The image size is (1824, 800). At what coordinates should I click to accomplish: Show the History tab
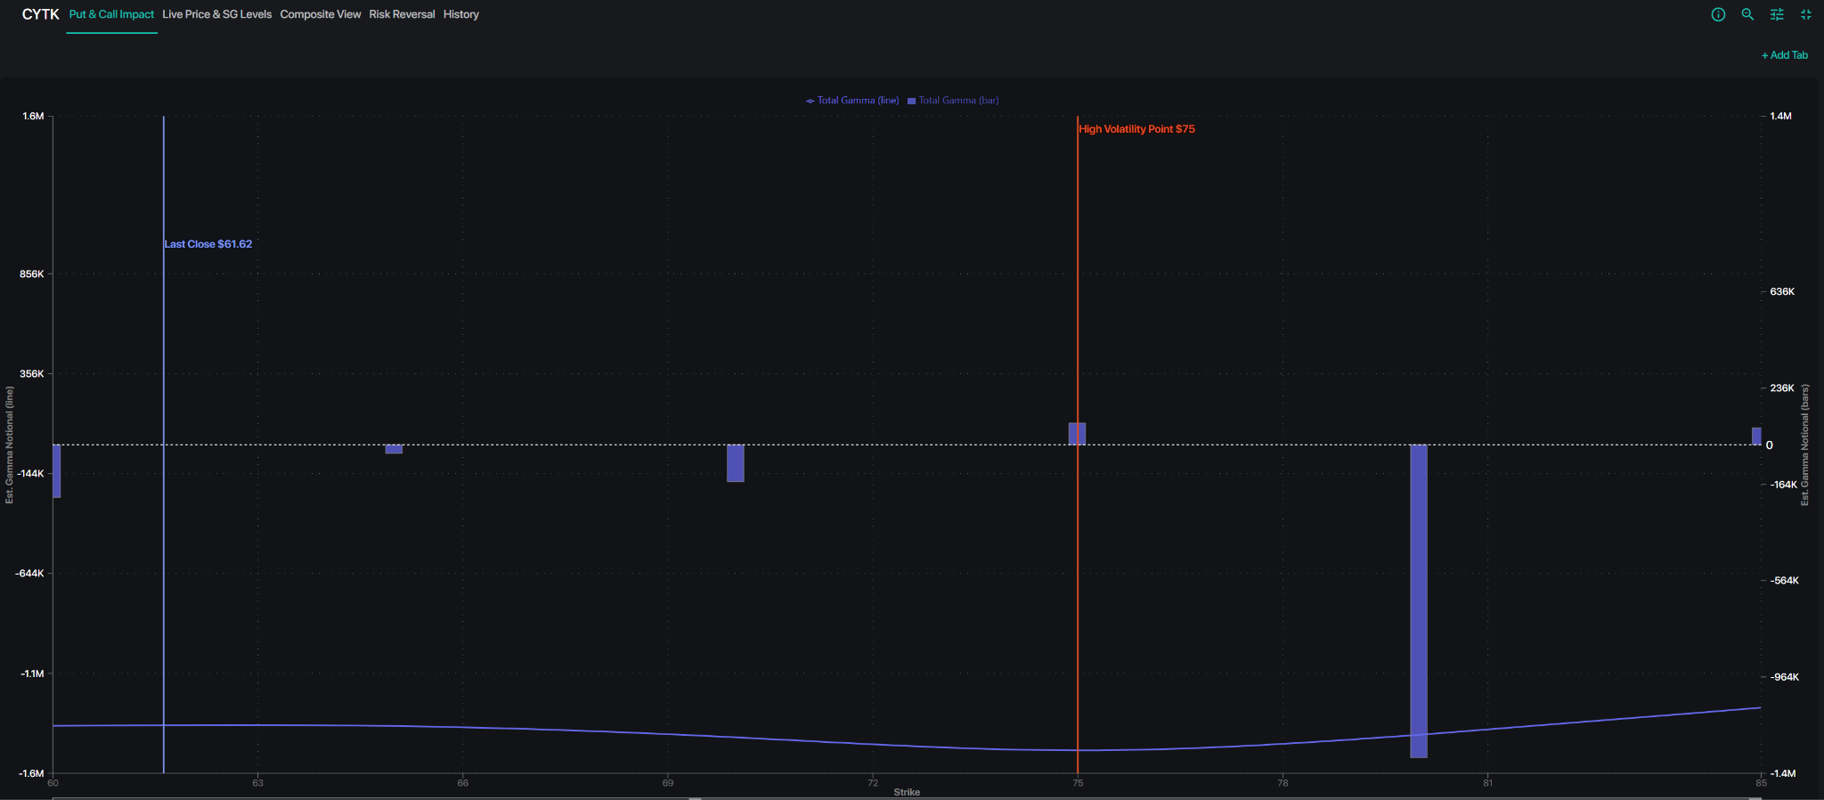460,14
